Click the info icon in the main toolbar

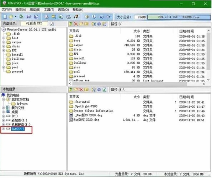tap(94, 17)
